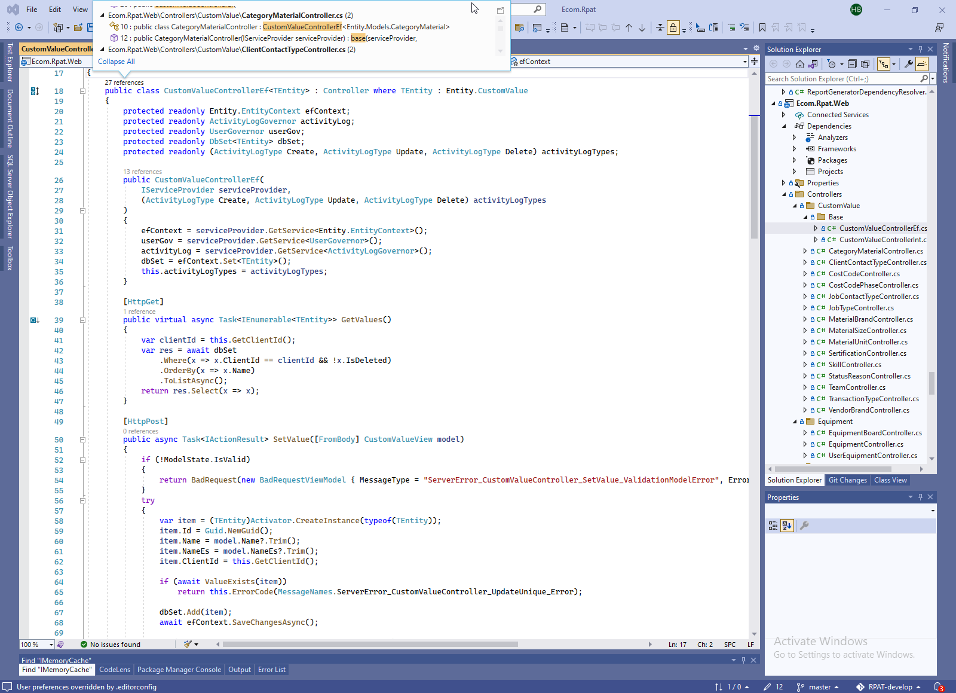This screenshot has height=693, width=956.
Task: Open Solution Explorer Properties wrench icon
Action: [908, 64]
